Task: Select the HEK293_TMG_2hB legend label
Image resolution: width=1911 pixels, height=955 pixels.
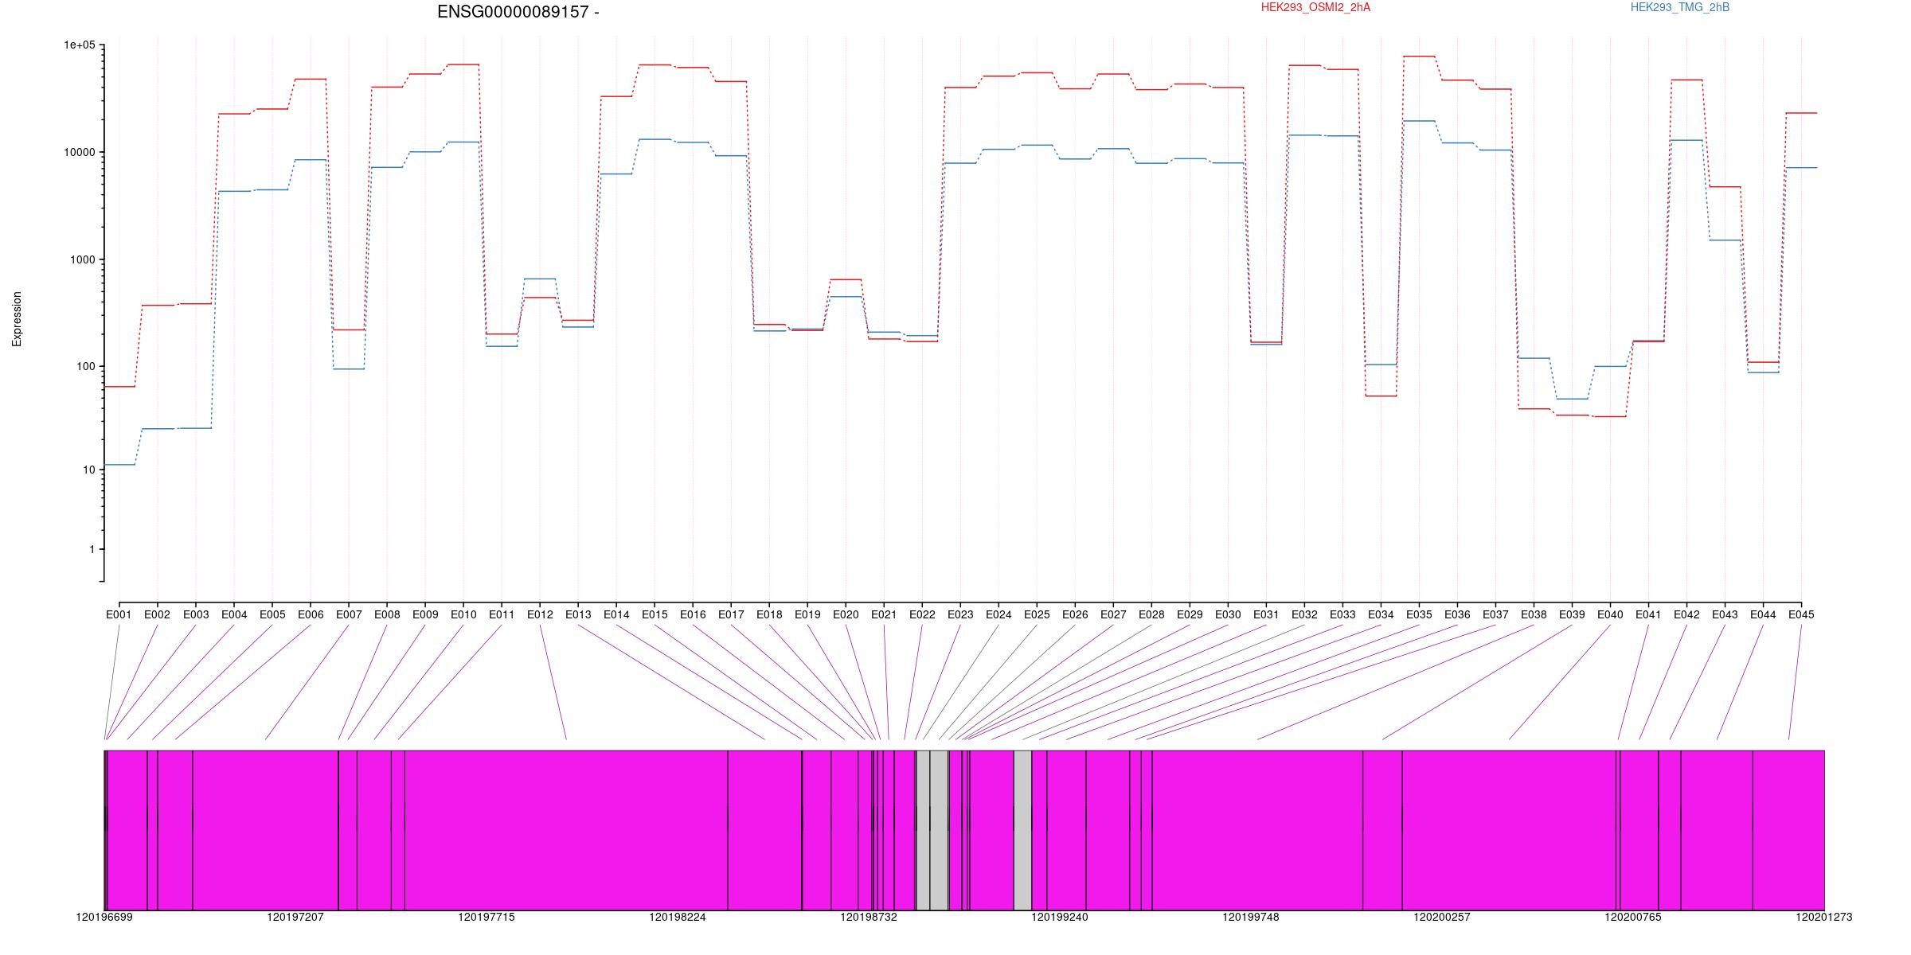Action: click(1680, 8)
